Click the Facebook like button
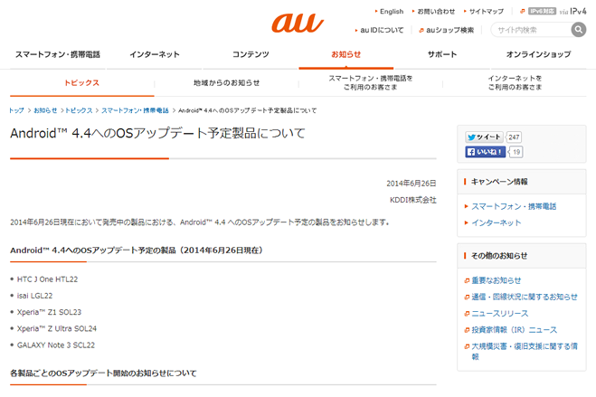 [x=486, y=152]
